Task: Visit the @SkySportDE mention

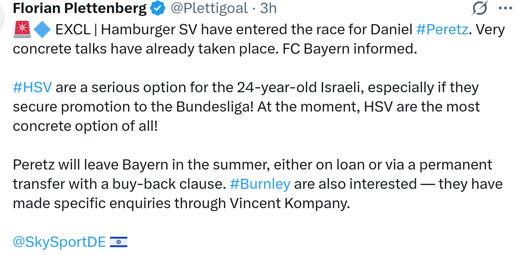Action: tap(59, 242)
